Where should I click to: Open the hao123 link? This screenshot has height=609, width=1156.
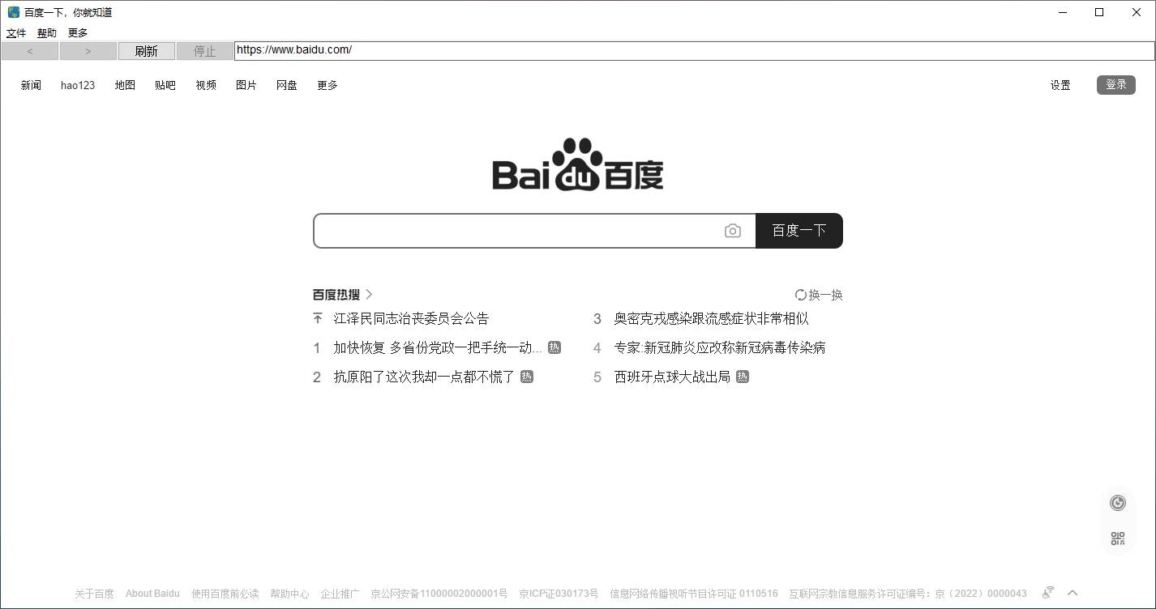point(78,85)
